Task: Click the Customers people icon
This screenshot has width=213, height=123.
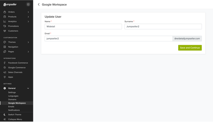Action: 5,31
